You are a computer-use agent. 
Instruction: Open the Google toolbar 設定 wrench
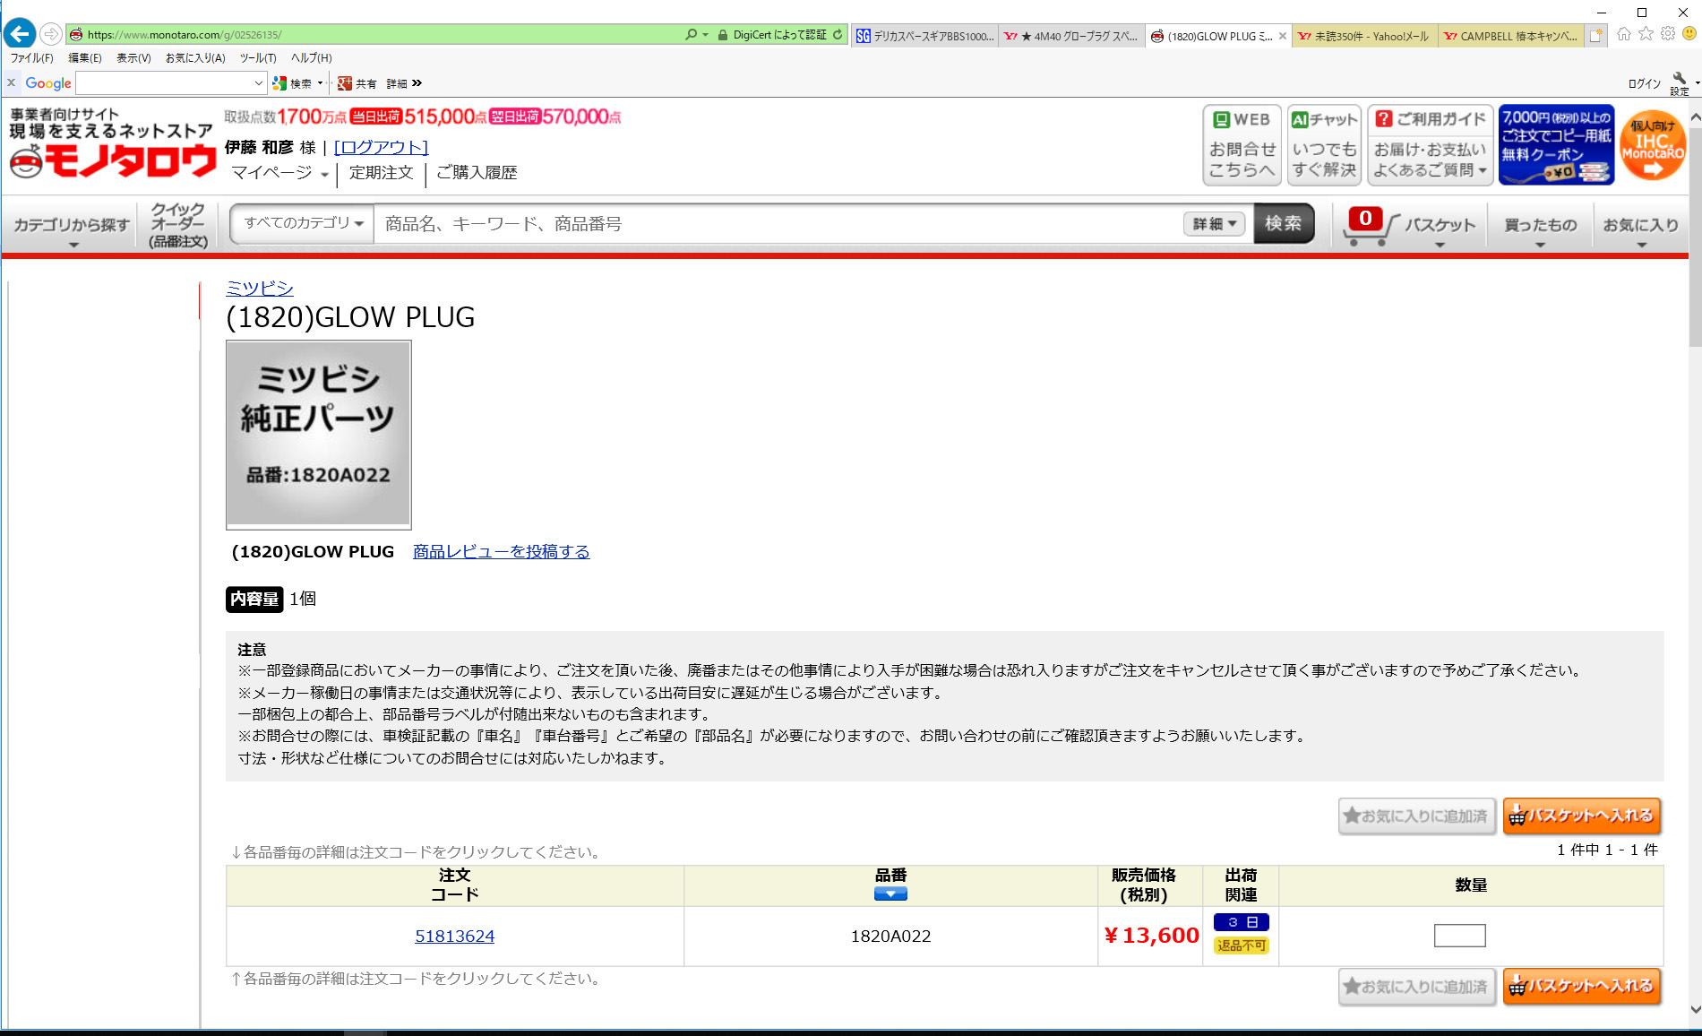[x=1680, y=83]
